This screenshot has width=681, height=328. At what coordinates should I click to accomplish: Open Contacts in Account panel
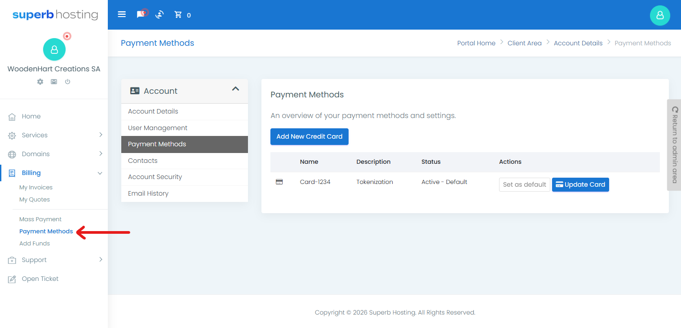click(185, 161)
